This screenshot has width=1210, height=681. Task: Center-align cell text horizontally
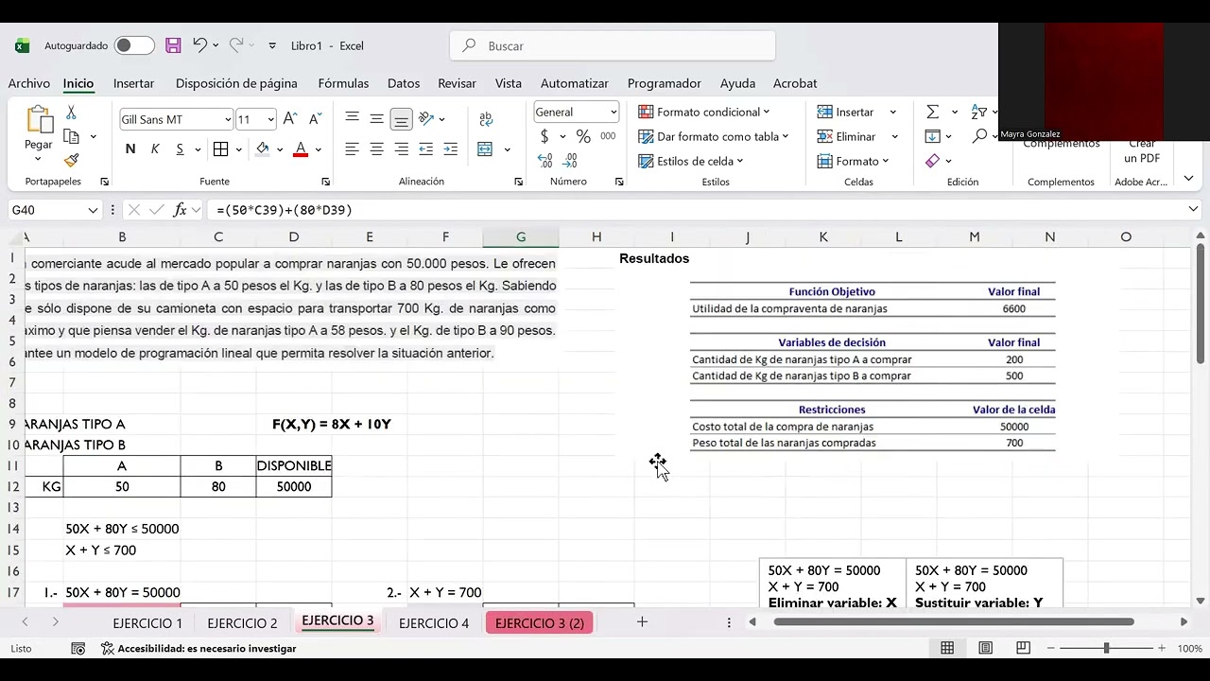coord(376,149)
